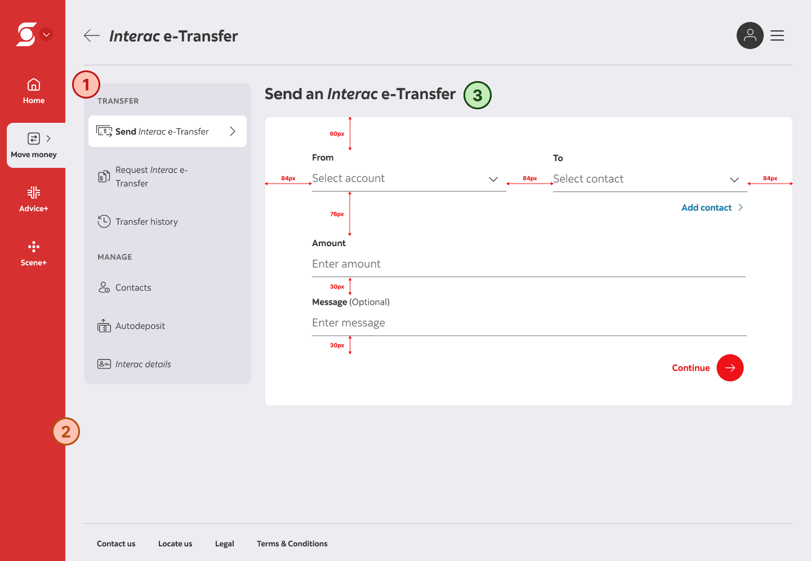Click the Interac details card icon
The image size is (811, 561).
click(104, 364)
